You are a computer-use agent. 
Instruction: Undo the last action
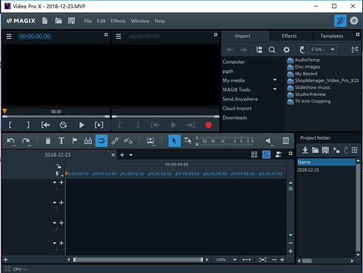(11, 141)
